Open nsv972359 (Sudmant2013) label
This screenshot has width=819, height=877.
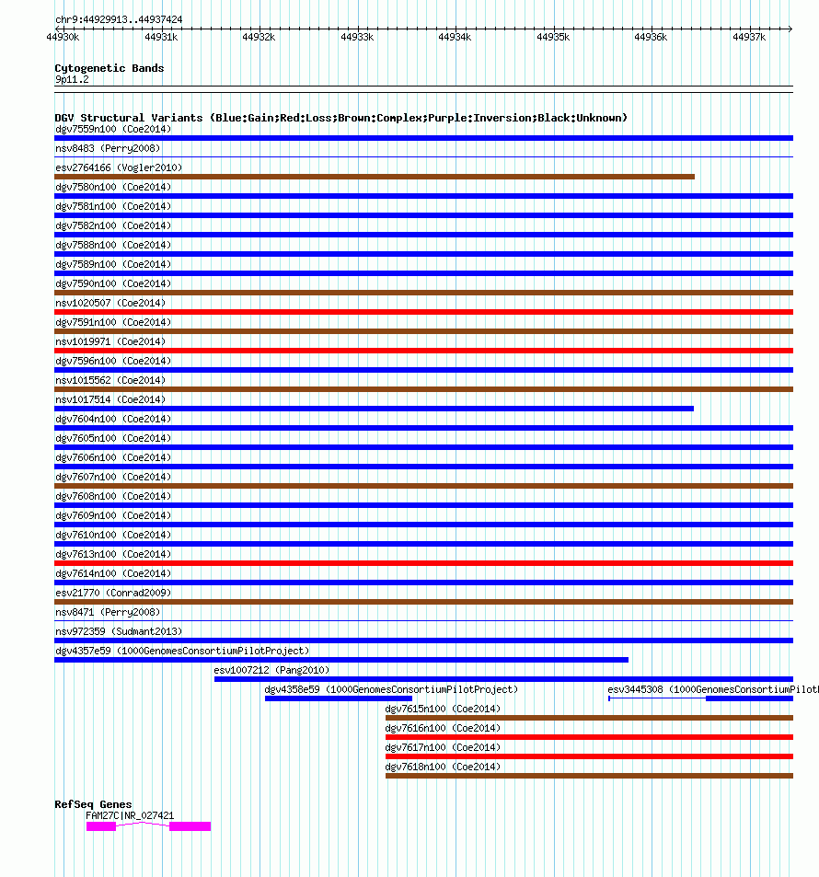119,631
